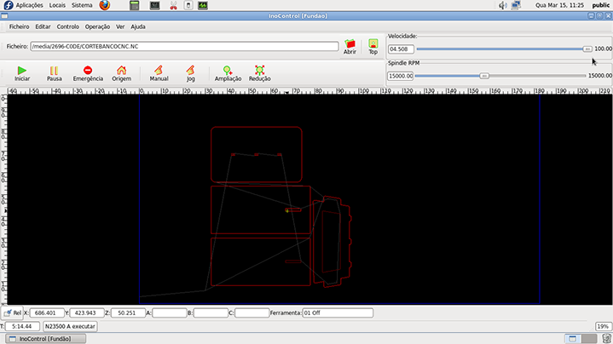The image size is (613, 344).
Task: Open the Sistema system menu
Action: [82, 5]
